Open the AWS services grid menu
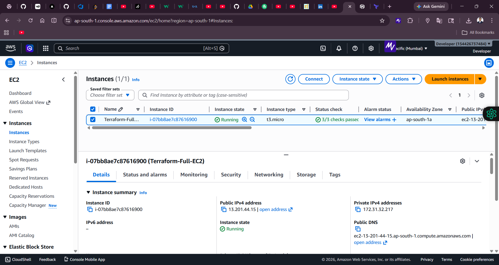 click(x=46, y=48)
